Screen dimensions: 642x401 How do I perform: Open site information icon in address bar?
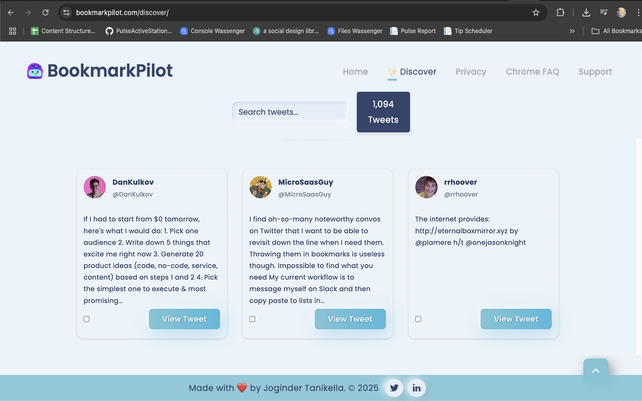(x=66, y=13)
